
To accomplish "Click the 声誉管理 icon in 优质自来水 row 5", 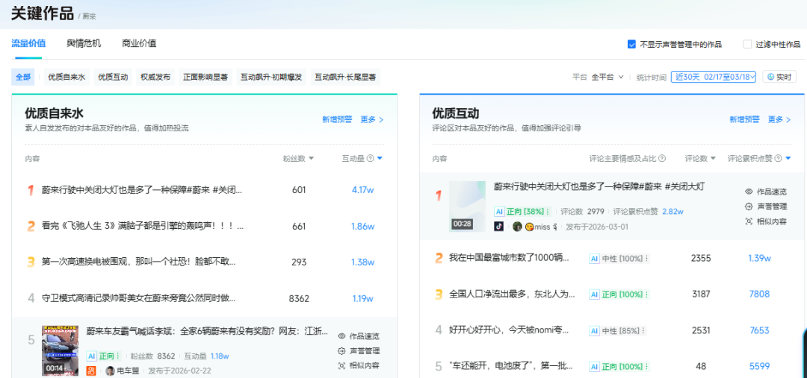I will [341, 351].
